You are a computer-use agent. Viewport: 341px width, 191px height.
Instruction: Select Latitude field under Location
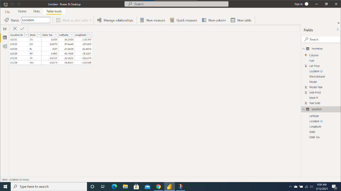pyautogui.click(x=314, y=116)
